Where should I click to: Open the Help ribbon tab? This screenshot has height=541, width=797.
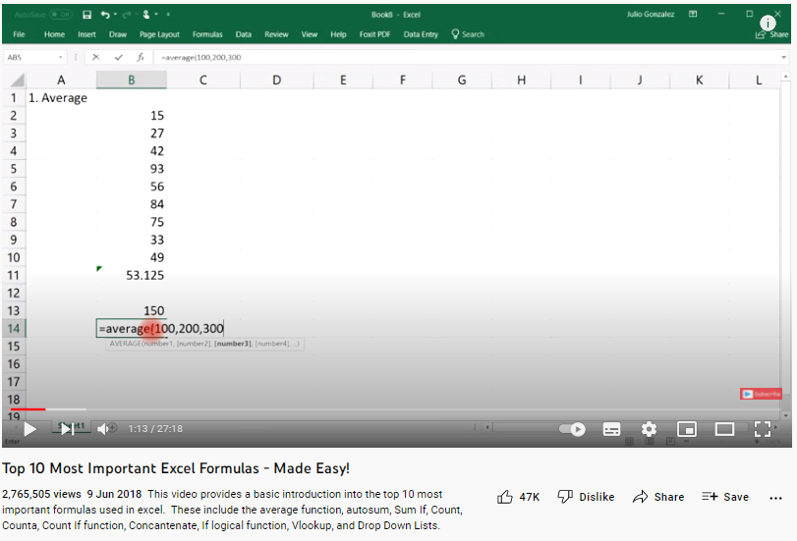338,34
